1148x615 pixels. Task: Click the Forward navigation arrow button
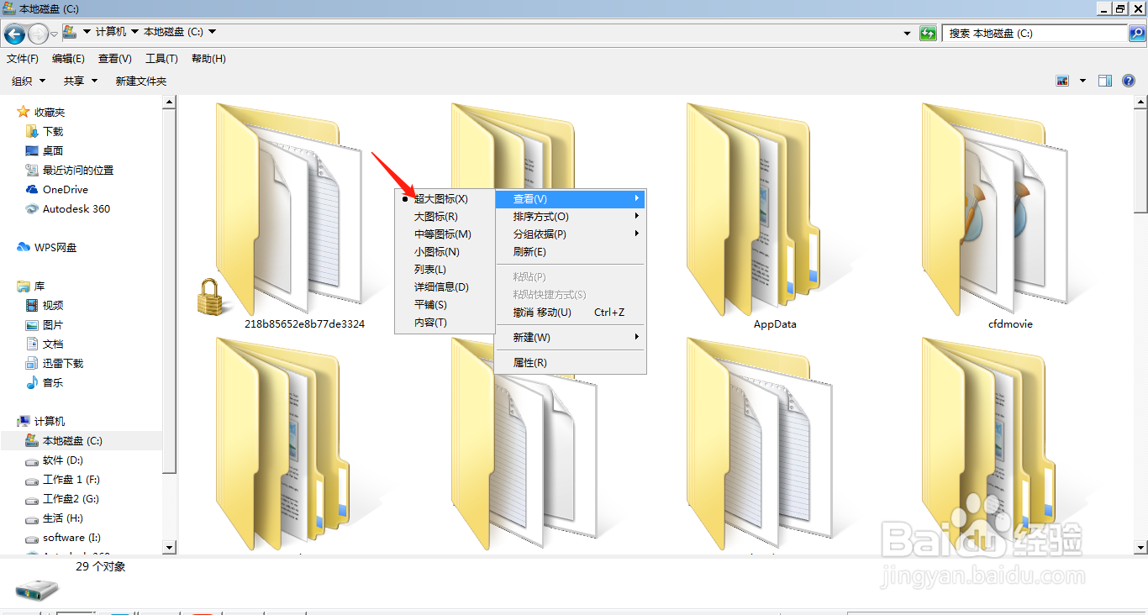pyautogui.click(x=38, y=34)
